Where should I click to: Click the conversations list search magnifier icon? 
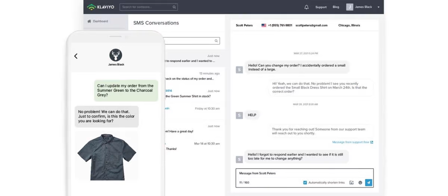tap(216, 41)
